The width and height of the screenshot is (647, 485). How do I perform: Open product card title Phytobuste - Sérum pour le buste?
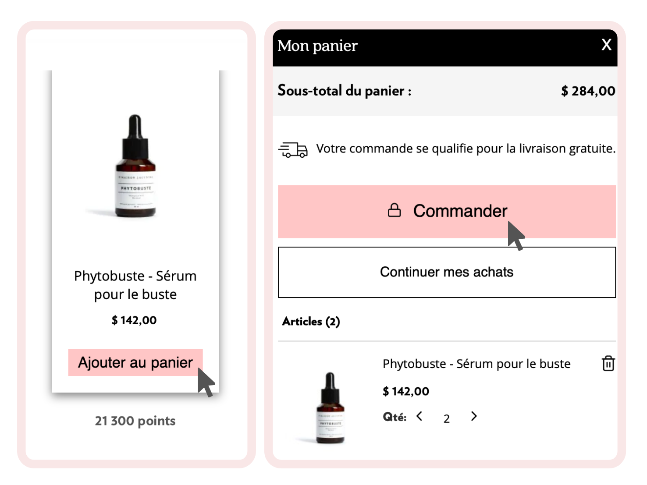click(x=135, y=285)
